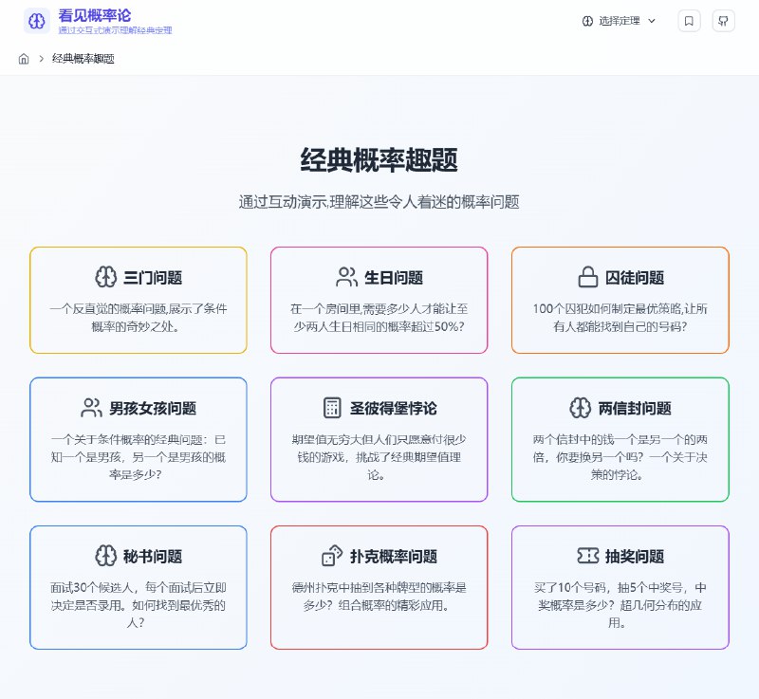Image resolution: width=759 pixels, height=699 pixels.
Task: Open the 囚徒问题 card
Action: [620, 300]
